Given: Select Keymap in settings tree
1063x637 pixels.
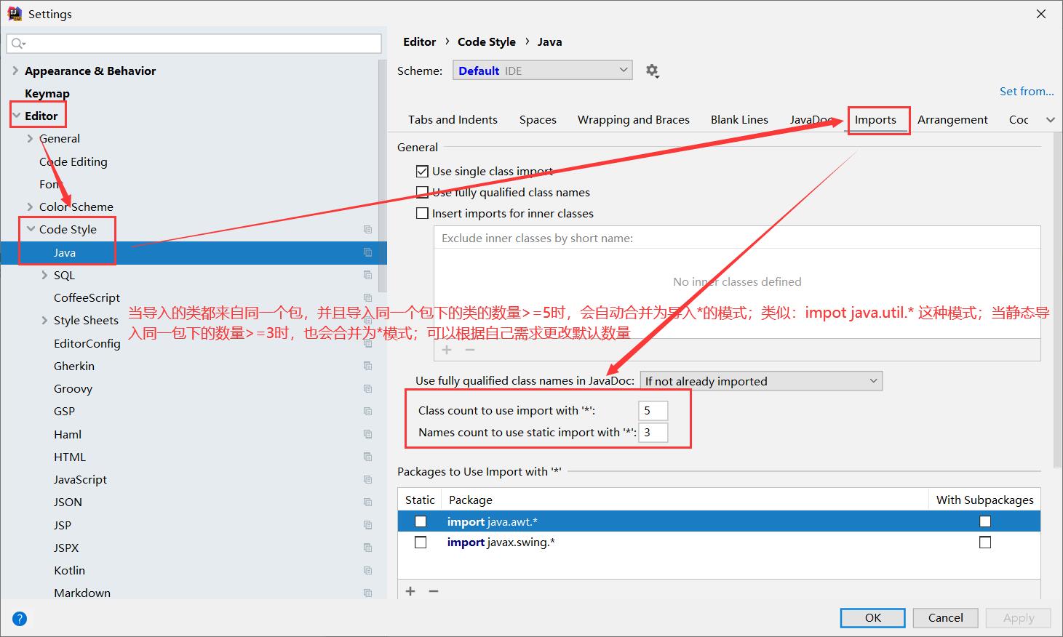Looking at the screenshot, I should point(47,93).
